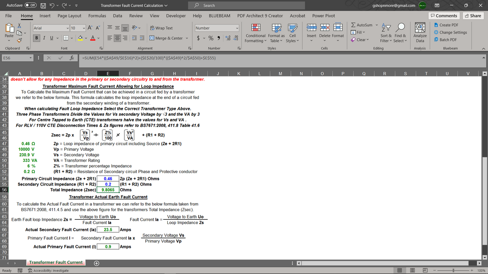Click Accessibility: Investigate in status bar
Viewport: 488px width, 274px height.
click(48, 271)
